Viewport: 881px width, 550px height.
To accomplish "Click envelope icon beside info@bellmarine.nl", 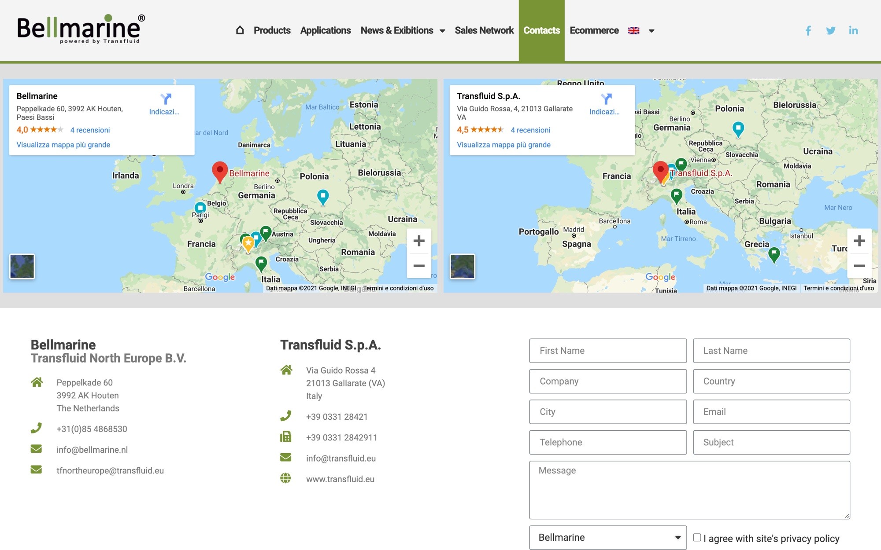I will click(36, 449).
